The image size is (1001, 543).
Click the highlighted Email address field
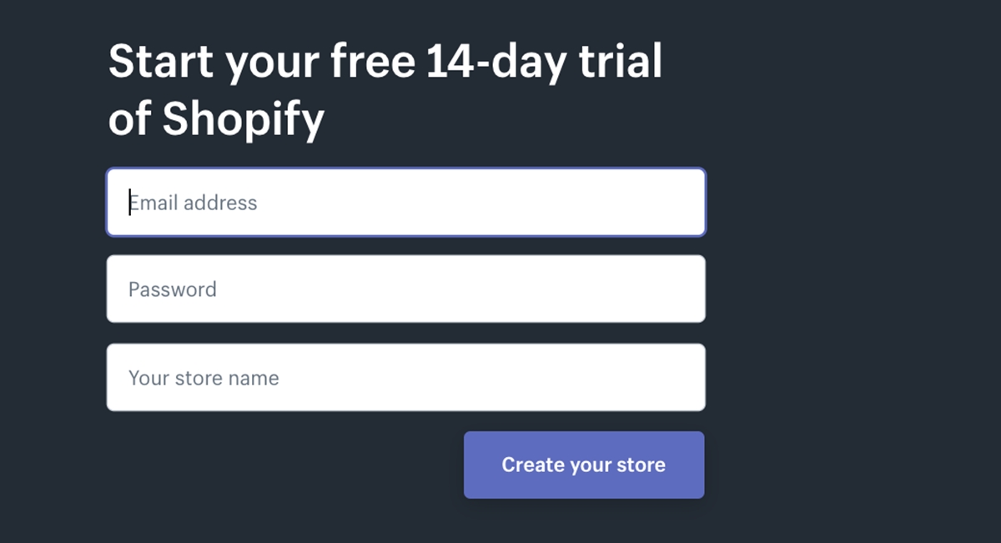[x=405, y=203]
